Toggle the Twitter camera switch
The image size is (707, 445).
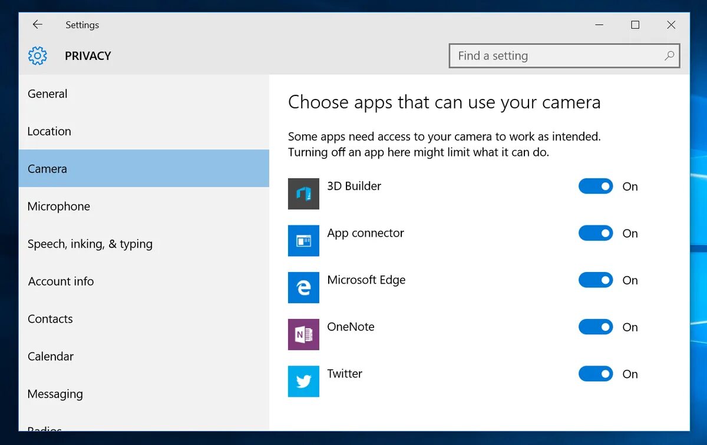[596, 374]
